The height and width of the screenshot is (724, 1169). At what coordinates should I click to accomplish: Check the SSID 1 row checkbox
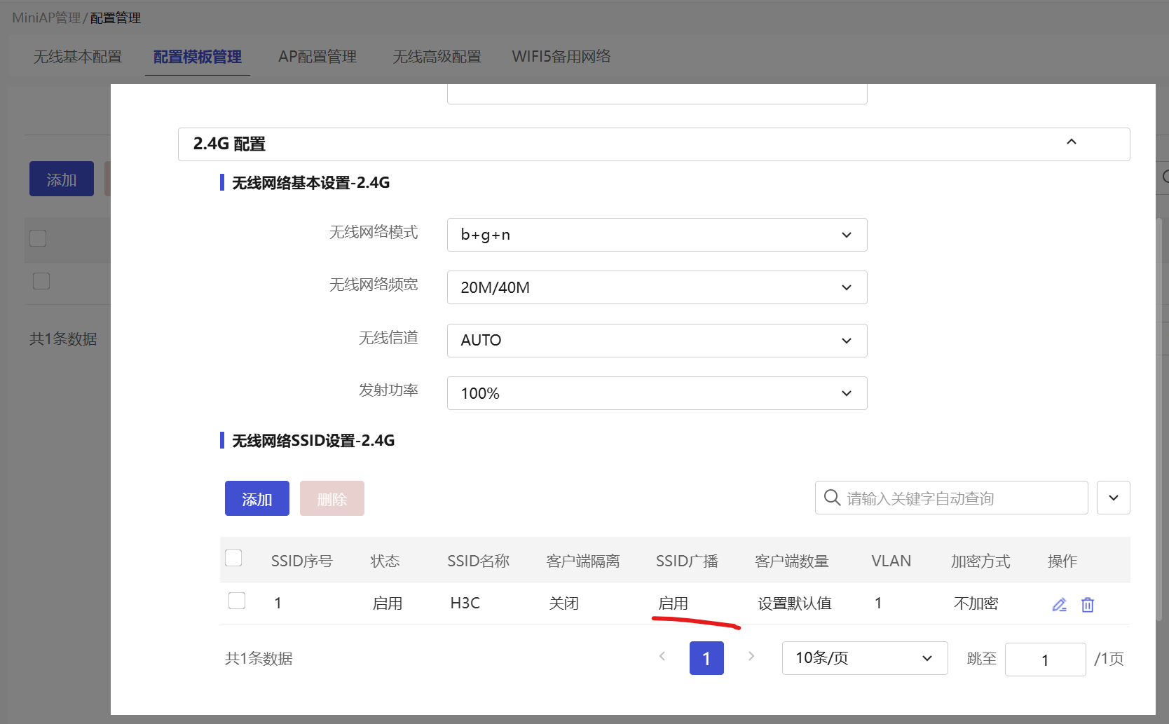(x=237, y=601)
